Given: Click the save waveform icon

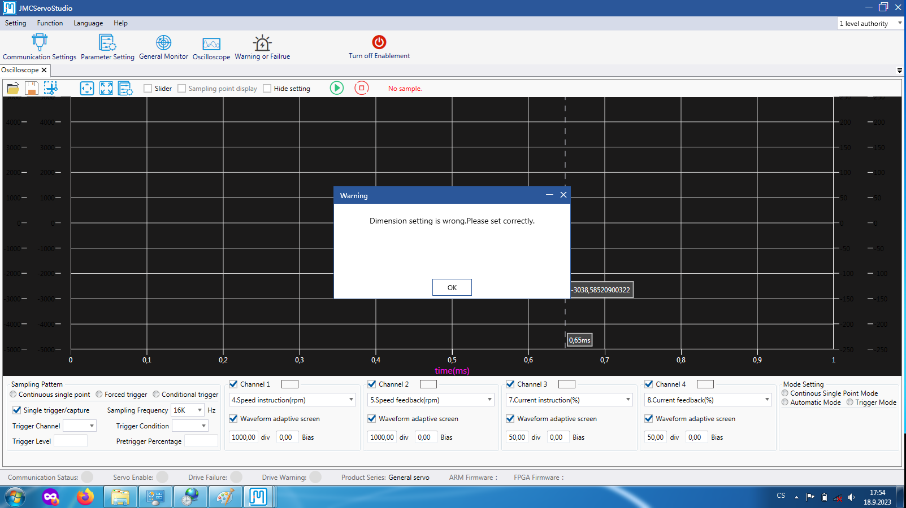Looking at the screenshot, I should click(x=32, y=88).
